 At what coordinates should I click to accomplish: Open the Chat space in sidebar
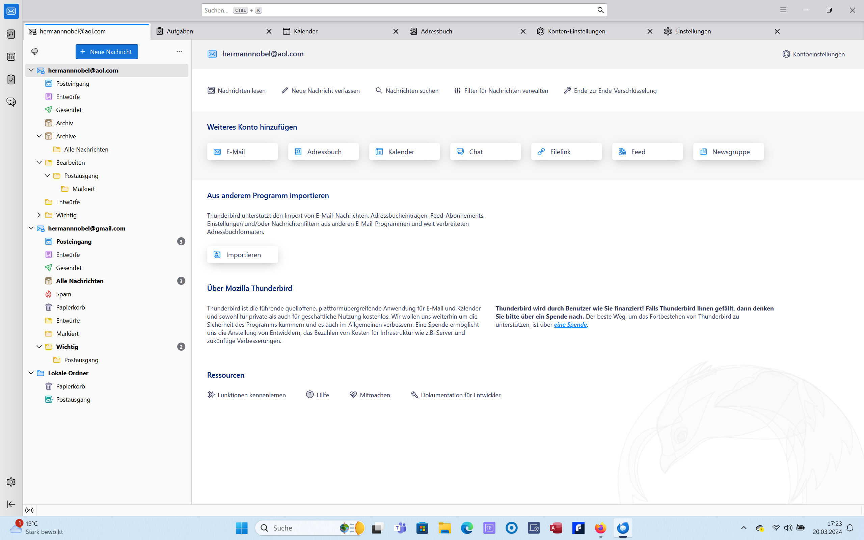click(x=11, y=102)
